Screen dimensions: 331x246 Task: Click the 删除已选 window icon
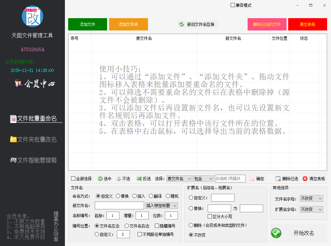[x=278, y=179]
